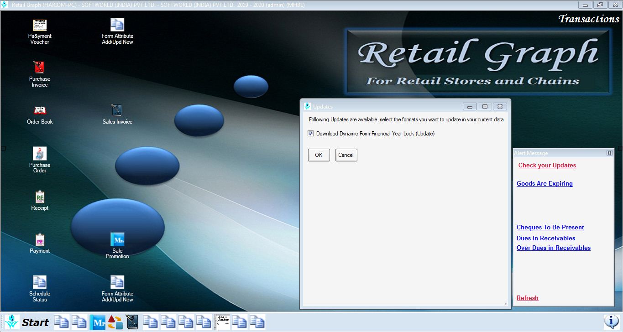Click the Retail Graph logo beside Start
This screenshot has width=623, height=332.
(12, 322)
